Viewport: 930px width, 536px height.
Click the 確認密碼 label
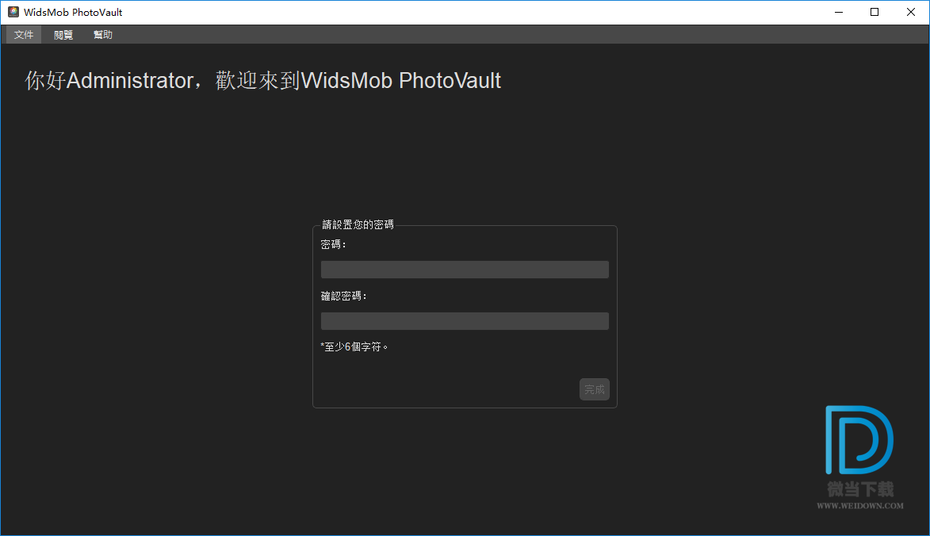coord(343,296)
